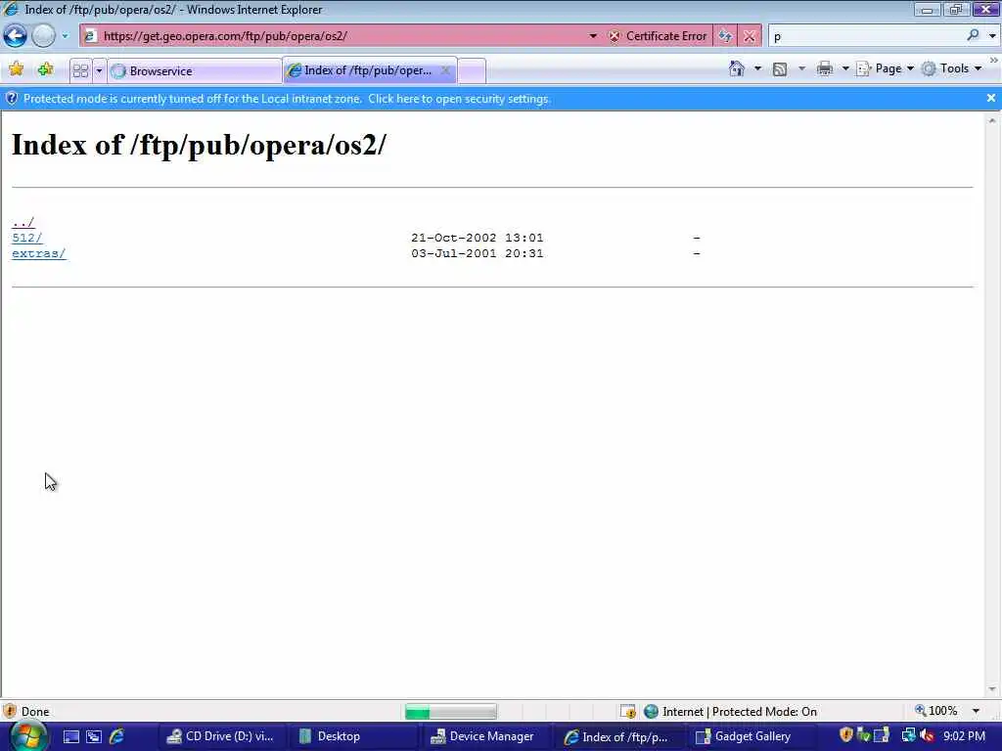
Task: Expand the Feeds dropdown arrow
Action: (x=802, y=68)
